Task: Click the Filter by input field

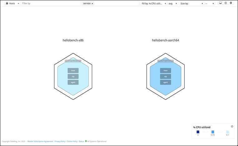Action: 51,3
